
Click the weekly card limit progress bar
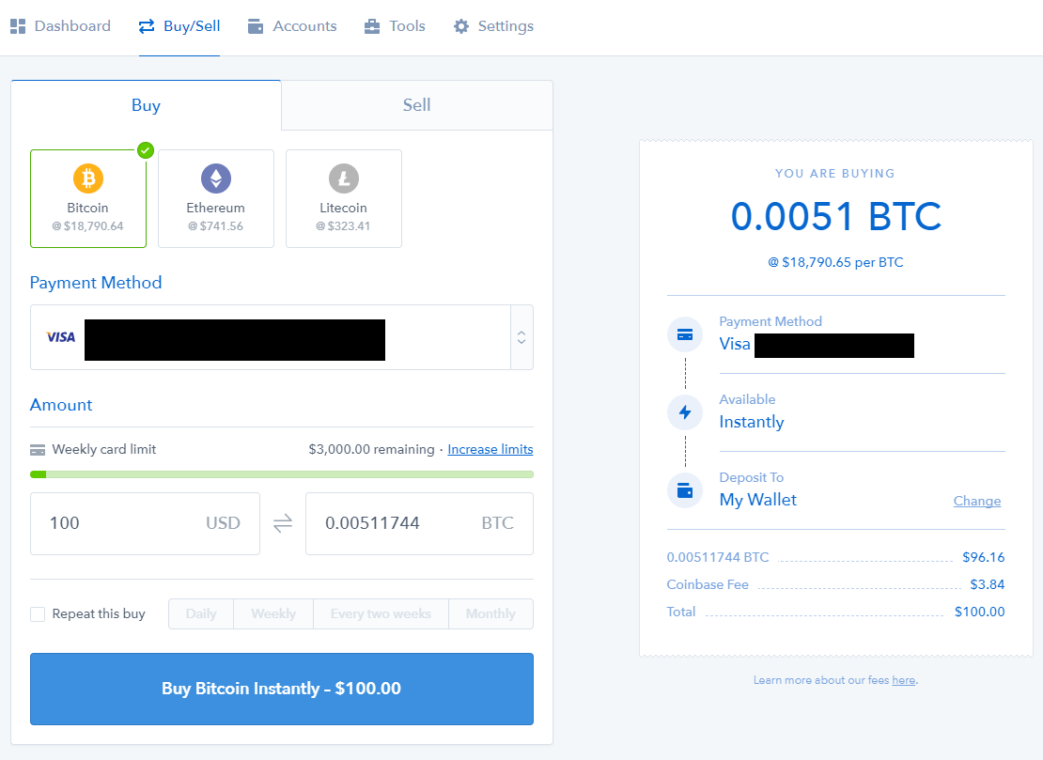281,474
